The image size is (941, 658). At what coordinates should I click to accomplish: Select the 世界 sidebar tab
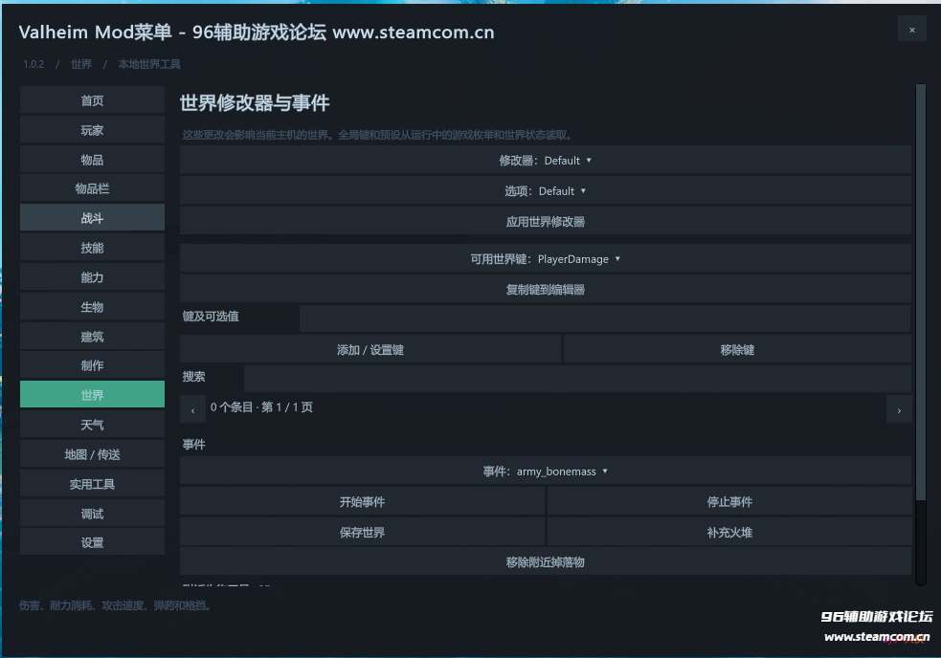point(93,395)
